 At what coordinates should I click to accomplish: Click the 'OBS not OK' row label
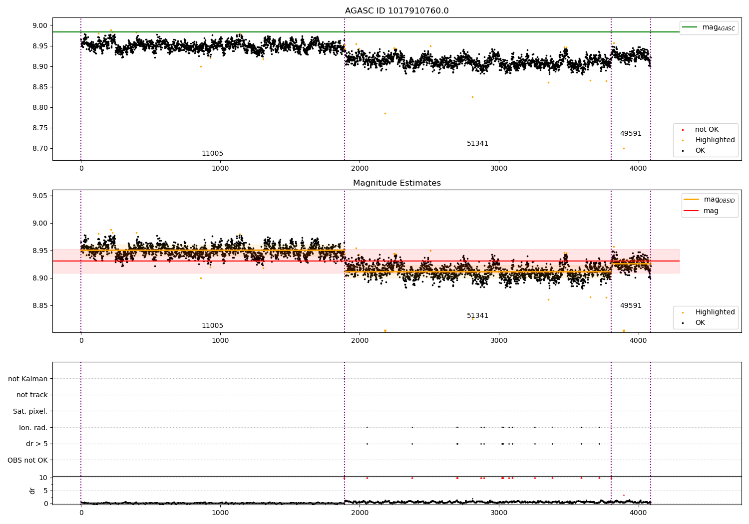(x=28, y=460)
